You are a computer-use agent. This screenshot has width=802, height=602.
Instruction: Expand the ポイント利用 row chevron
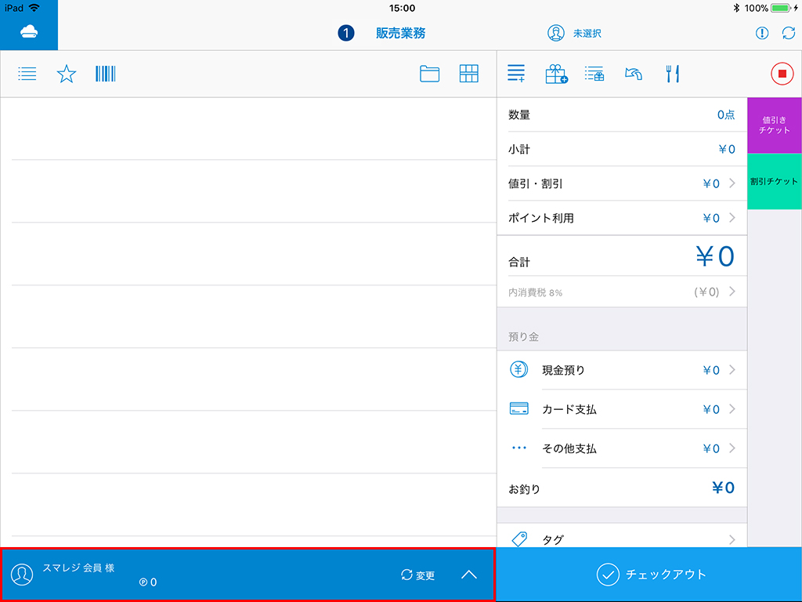click(732, 218)
